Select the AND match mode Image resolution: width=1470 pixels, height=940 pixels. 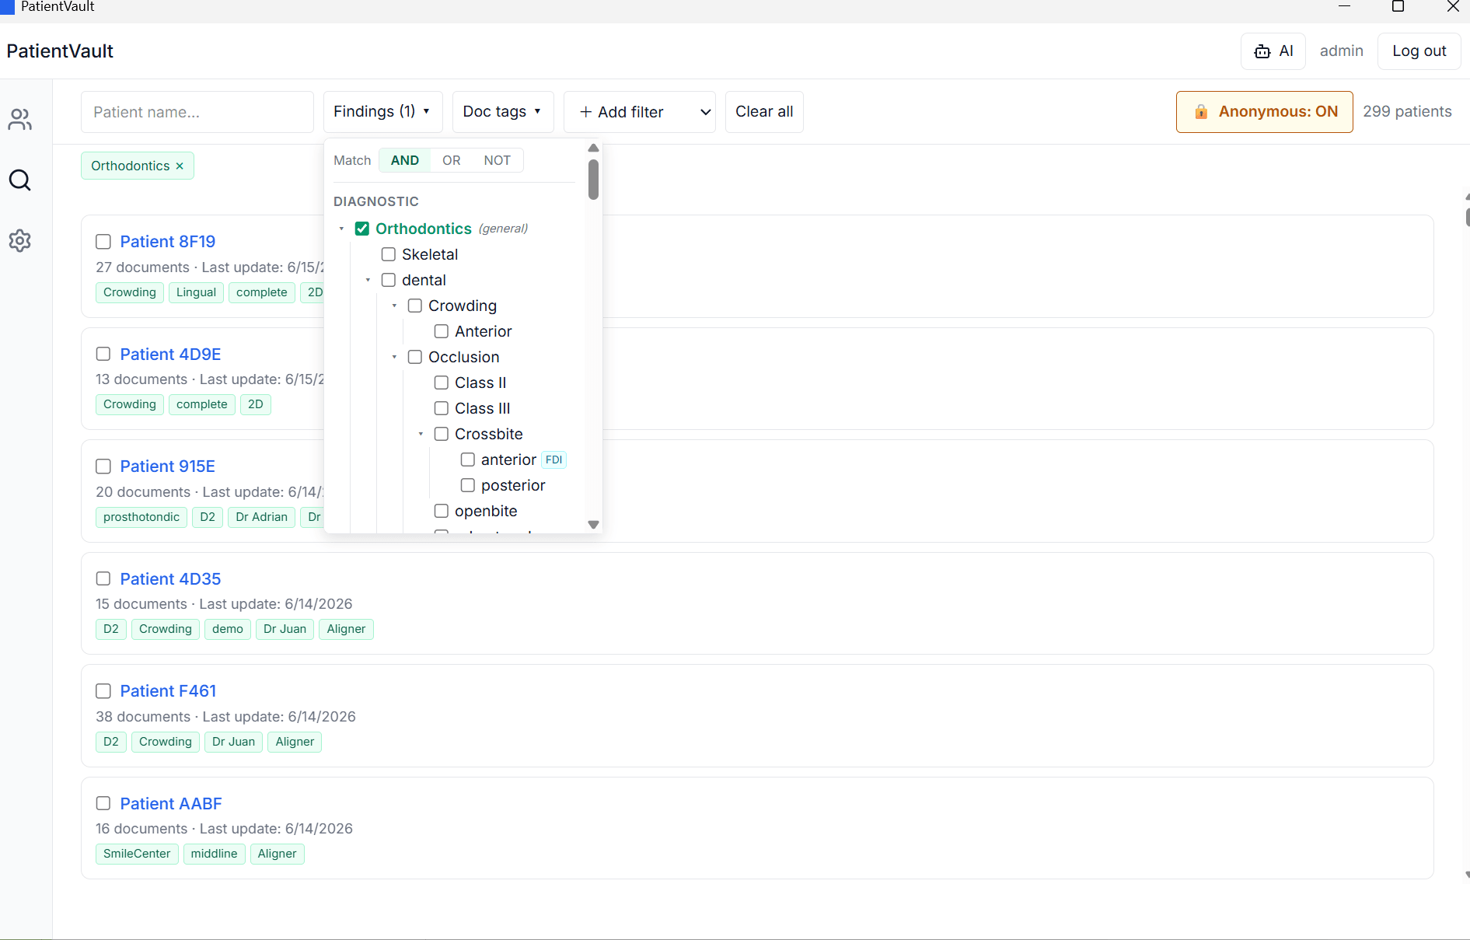(x=404, y=160)
